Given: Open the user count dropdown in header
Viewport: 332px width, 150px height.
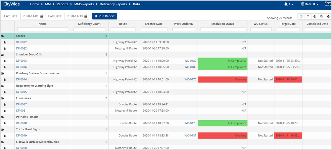Looking at the screenshot, I should click(289, 4).
